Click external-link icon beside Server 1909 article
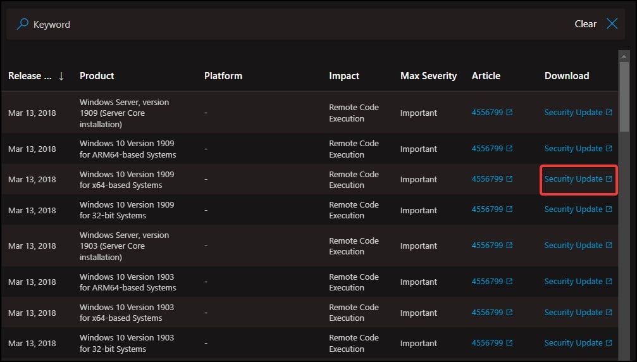This screenshot has height=362, width=637. [x=509, y=112]
